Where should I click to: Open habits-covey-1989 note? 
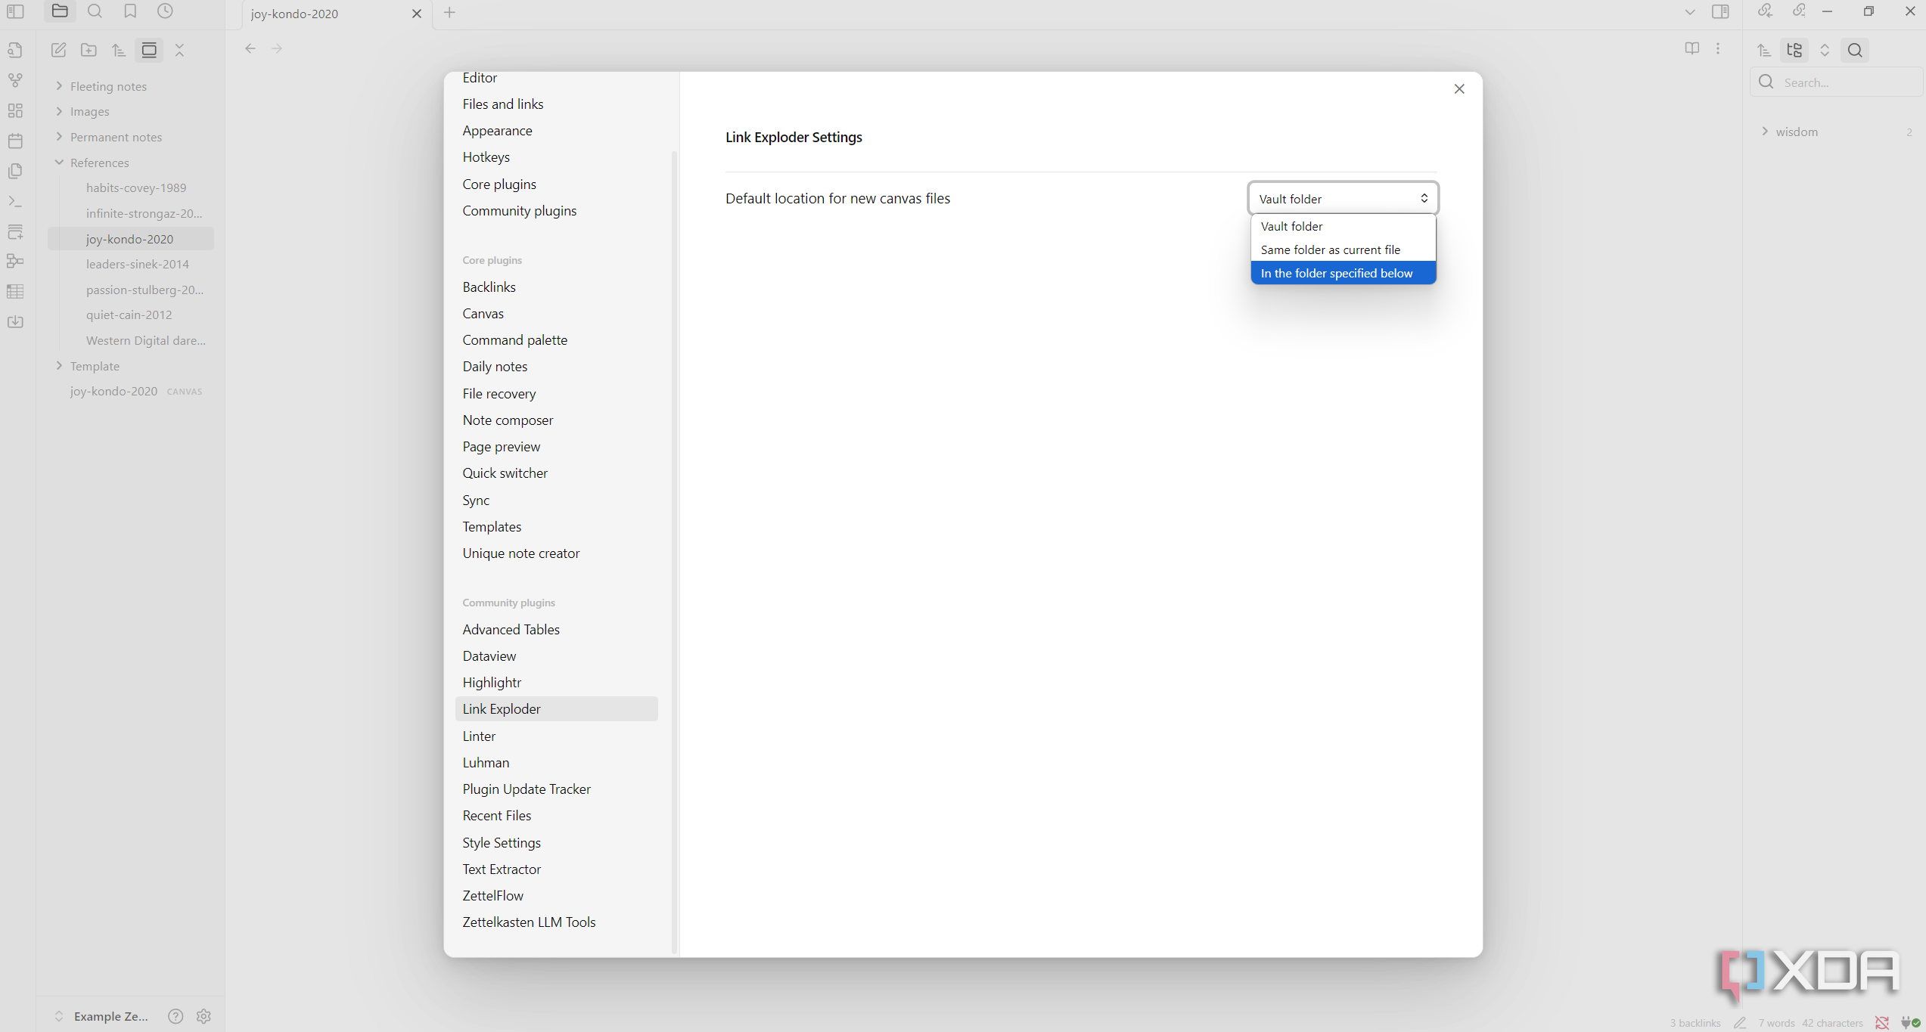(136, 187)
